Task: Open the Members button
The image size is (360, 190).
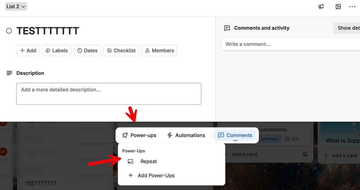Action: point(159,50)
